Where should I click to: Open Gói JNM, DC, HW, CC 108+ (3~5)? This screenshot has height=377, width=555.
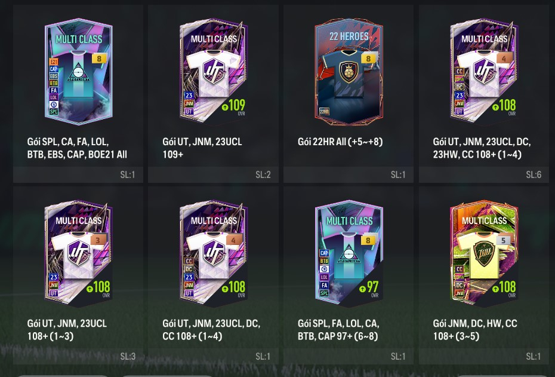[x=475, y=330]
